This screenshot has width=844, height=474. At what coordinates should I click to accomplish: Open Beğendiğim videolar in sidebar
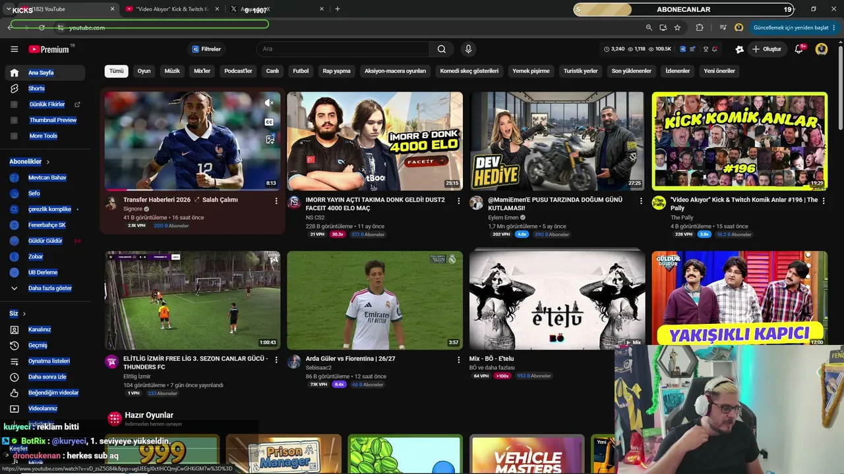point(45,393)
